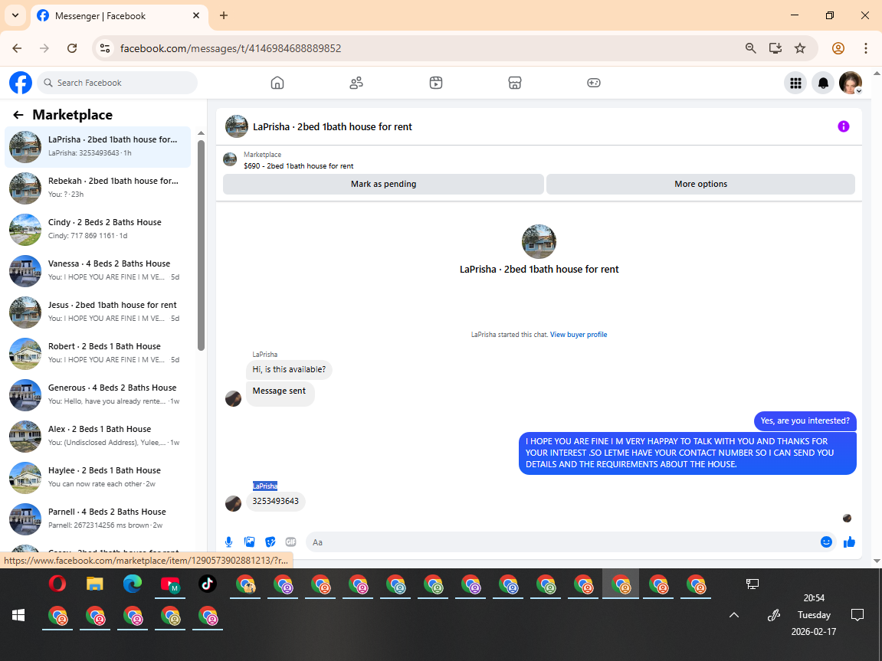Show hidden system tray icons
882x661 pixels.
pos(734,615)
